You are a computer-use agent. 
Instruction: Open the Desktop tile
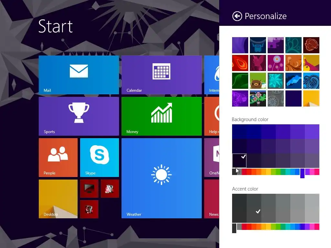tap(58, 199)
